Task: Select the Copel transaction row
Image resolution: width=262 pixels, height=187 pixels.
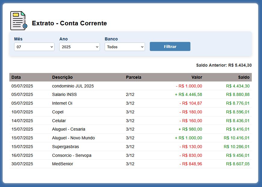Action: (58, 112)
